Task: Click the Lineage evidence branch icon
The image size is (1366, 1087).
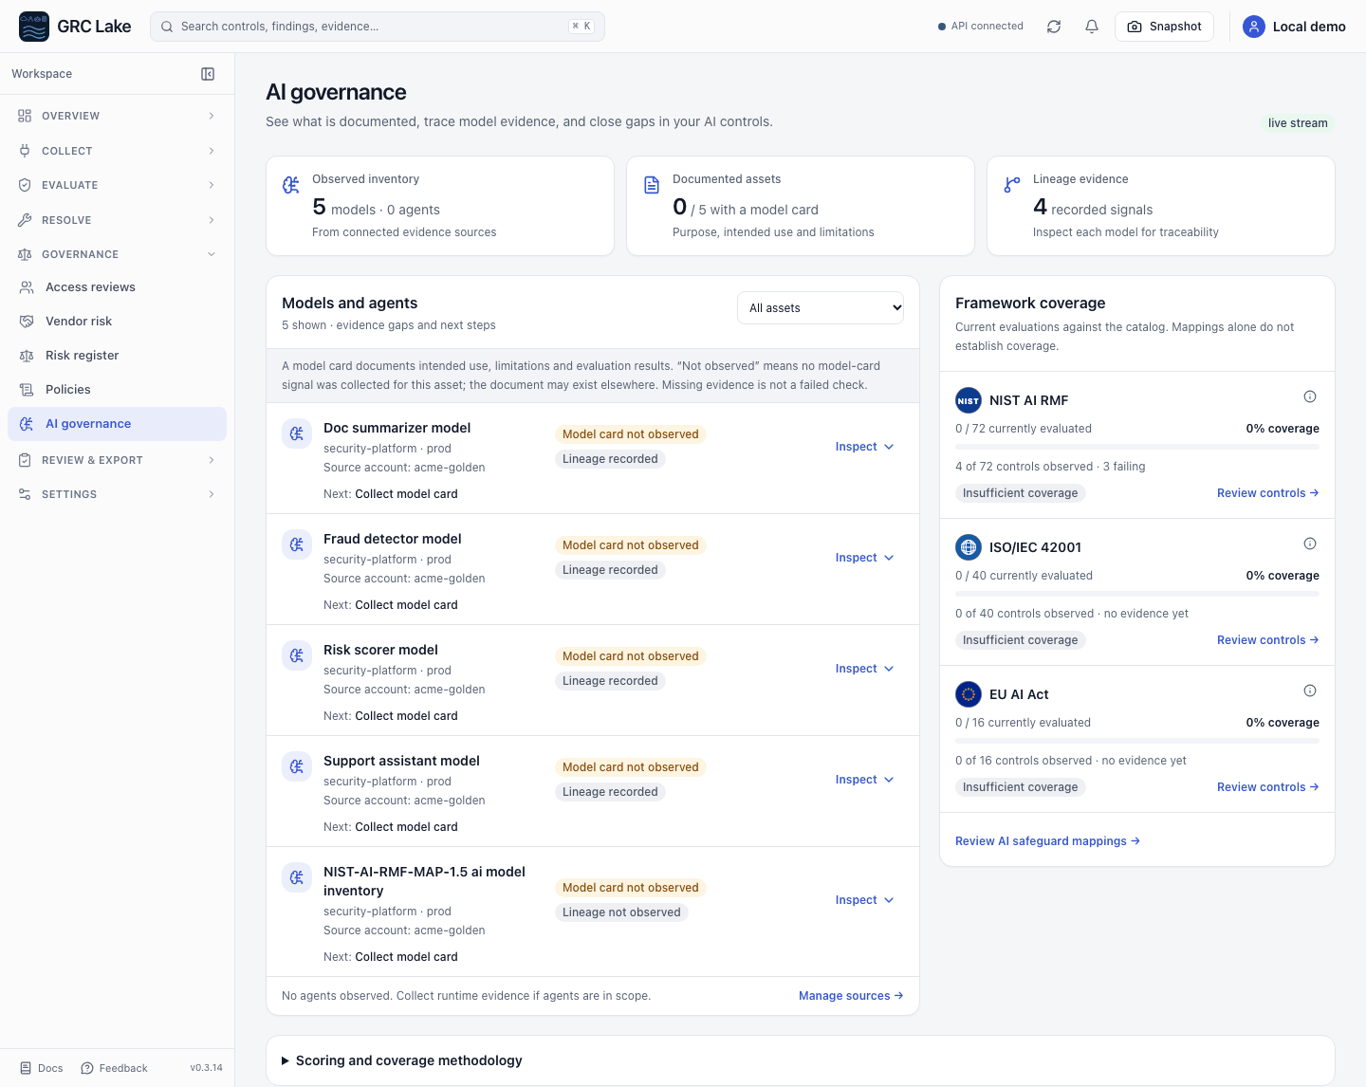Action: pos(1012,185)
